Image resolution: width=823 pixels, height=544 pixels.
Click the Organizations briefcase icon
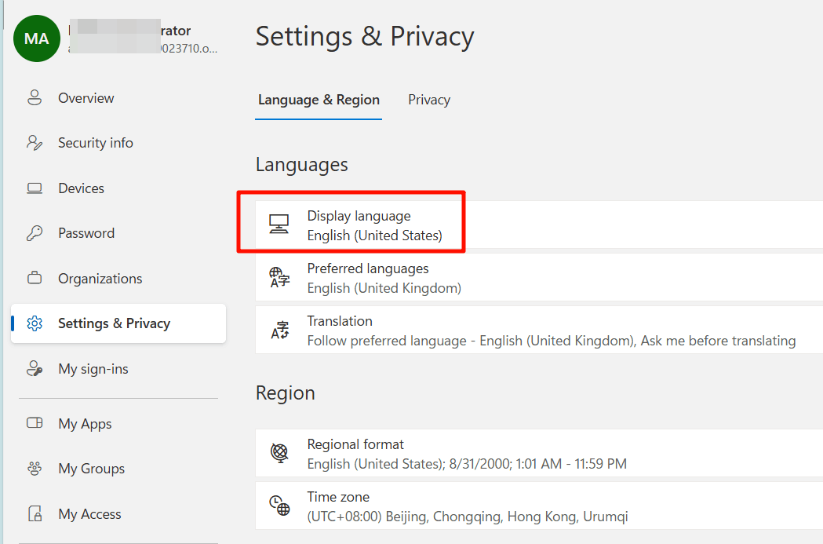click(35, 278)
